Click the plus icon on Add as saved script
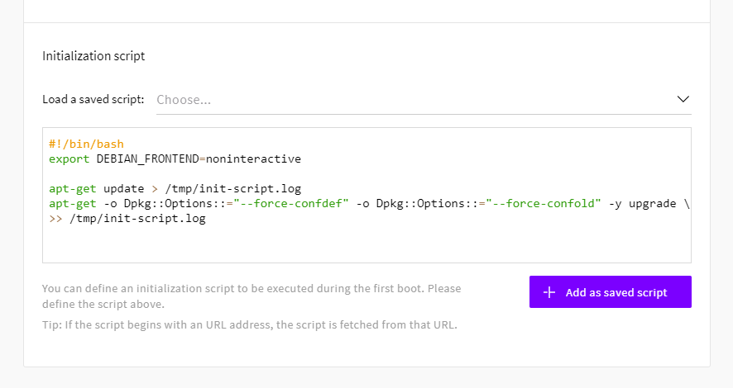 [x=549, y=292]
